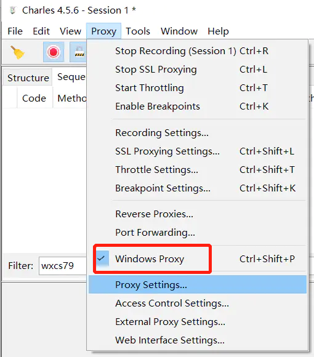Select Stop Recording Session 1 entry
Screen dimensions: 314x357
click(x=198, y=51)
